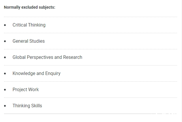Click Global Perspectives and Research text
Viewport: 182px width, 122px height.
tap(47, 57)
